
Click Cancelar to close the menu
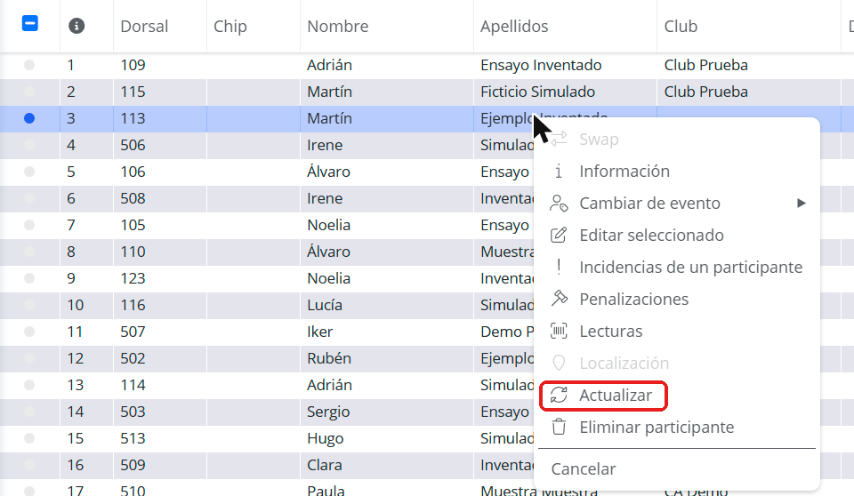[584, 468]
